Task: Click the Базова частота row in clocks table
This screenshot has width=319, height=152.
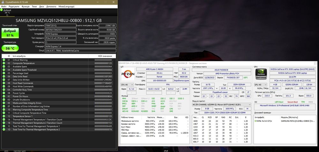Action: coord(155,124)
